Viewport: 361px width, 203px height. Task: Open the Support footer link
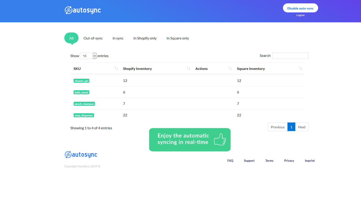(x=249, y=161)
